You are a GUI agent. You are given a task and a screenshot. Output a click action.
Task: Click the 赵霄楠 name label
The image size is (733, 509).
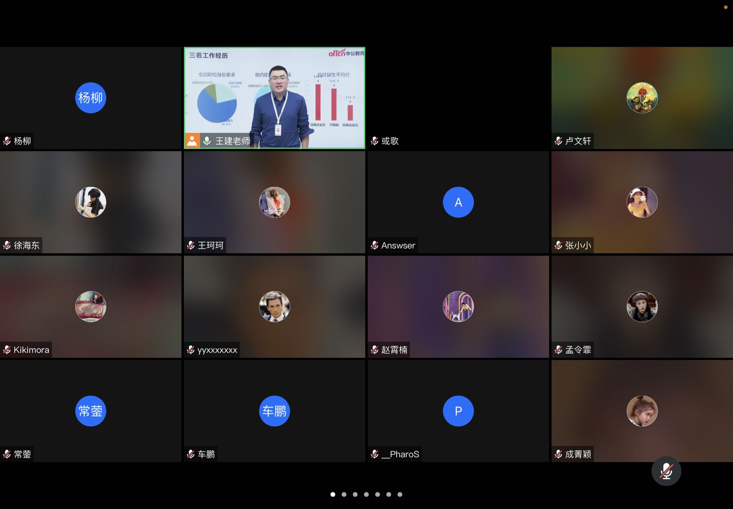point(394,350)
